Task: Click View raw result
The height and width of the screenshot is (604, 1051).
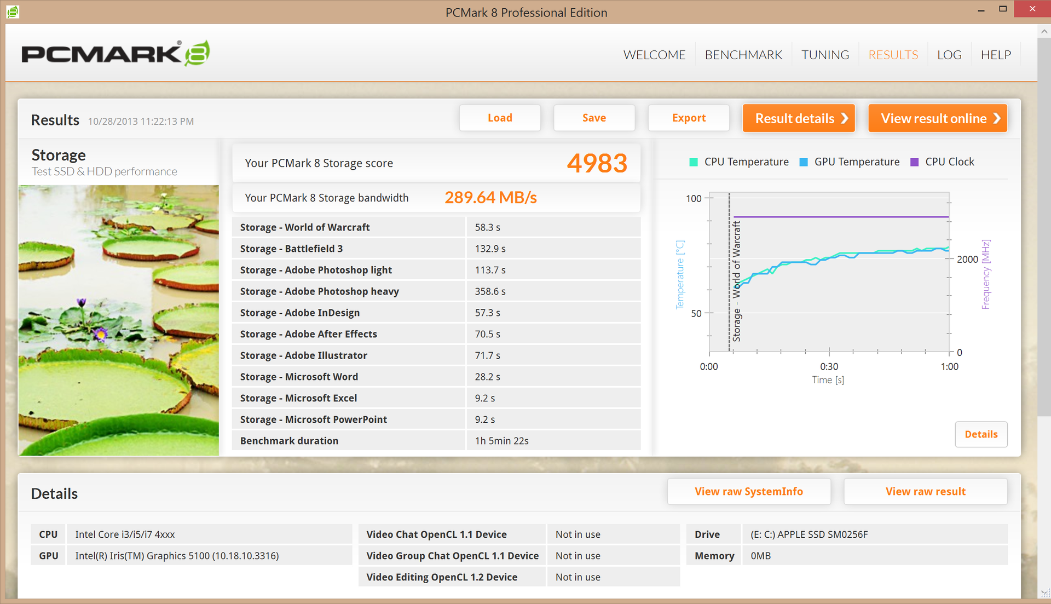Action: (926, 491)
